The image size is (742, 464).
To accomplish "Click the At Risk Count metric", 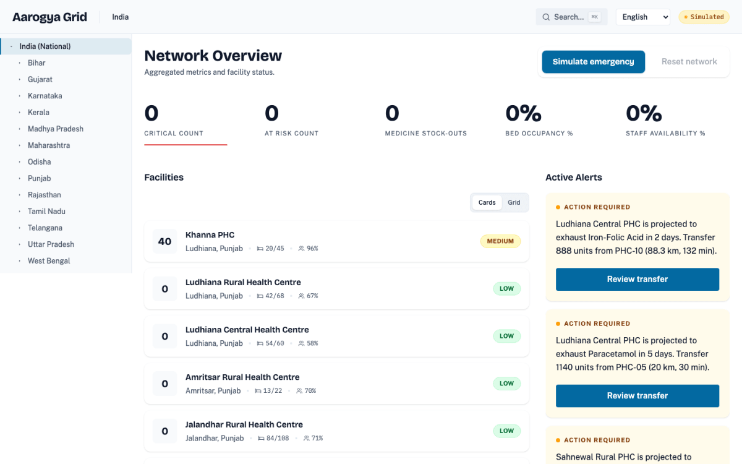I will [x=306, y=121].
